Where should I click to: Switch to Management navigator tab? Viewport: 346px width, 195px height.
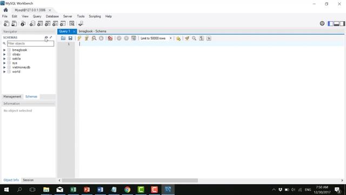12,96
